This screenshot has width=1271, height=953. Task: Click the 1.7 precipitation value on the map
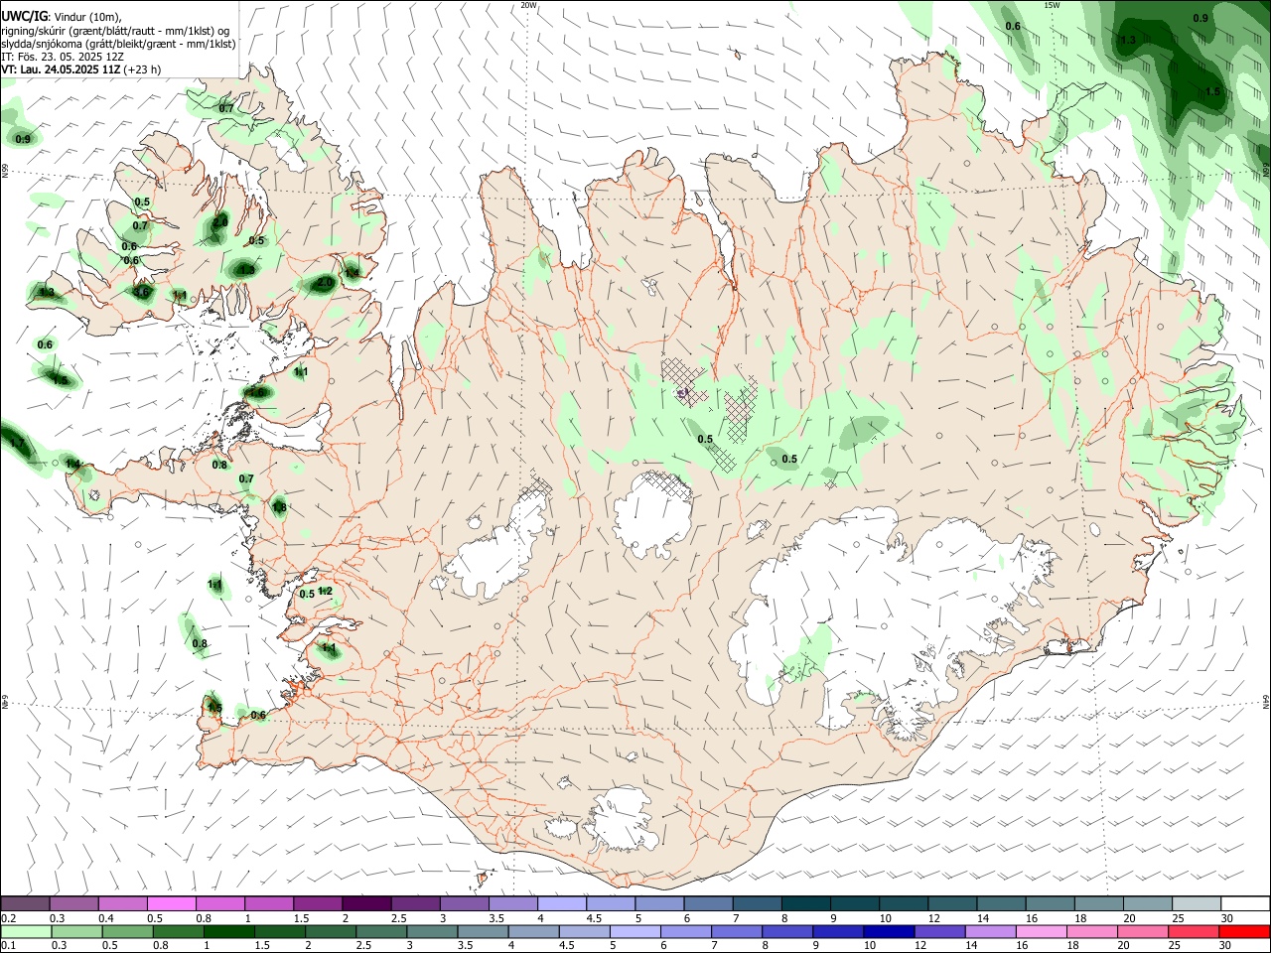(16, 443)
